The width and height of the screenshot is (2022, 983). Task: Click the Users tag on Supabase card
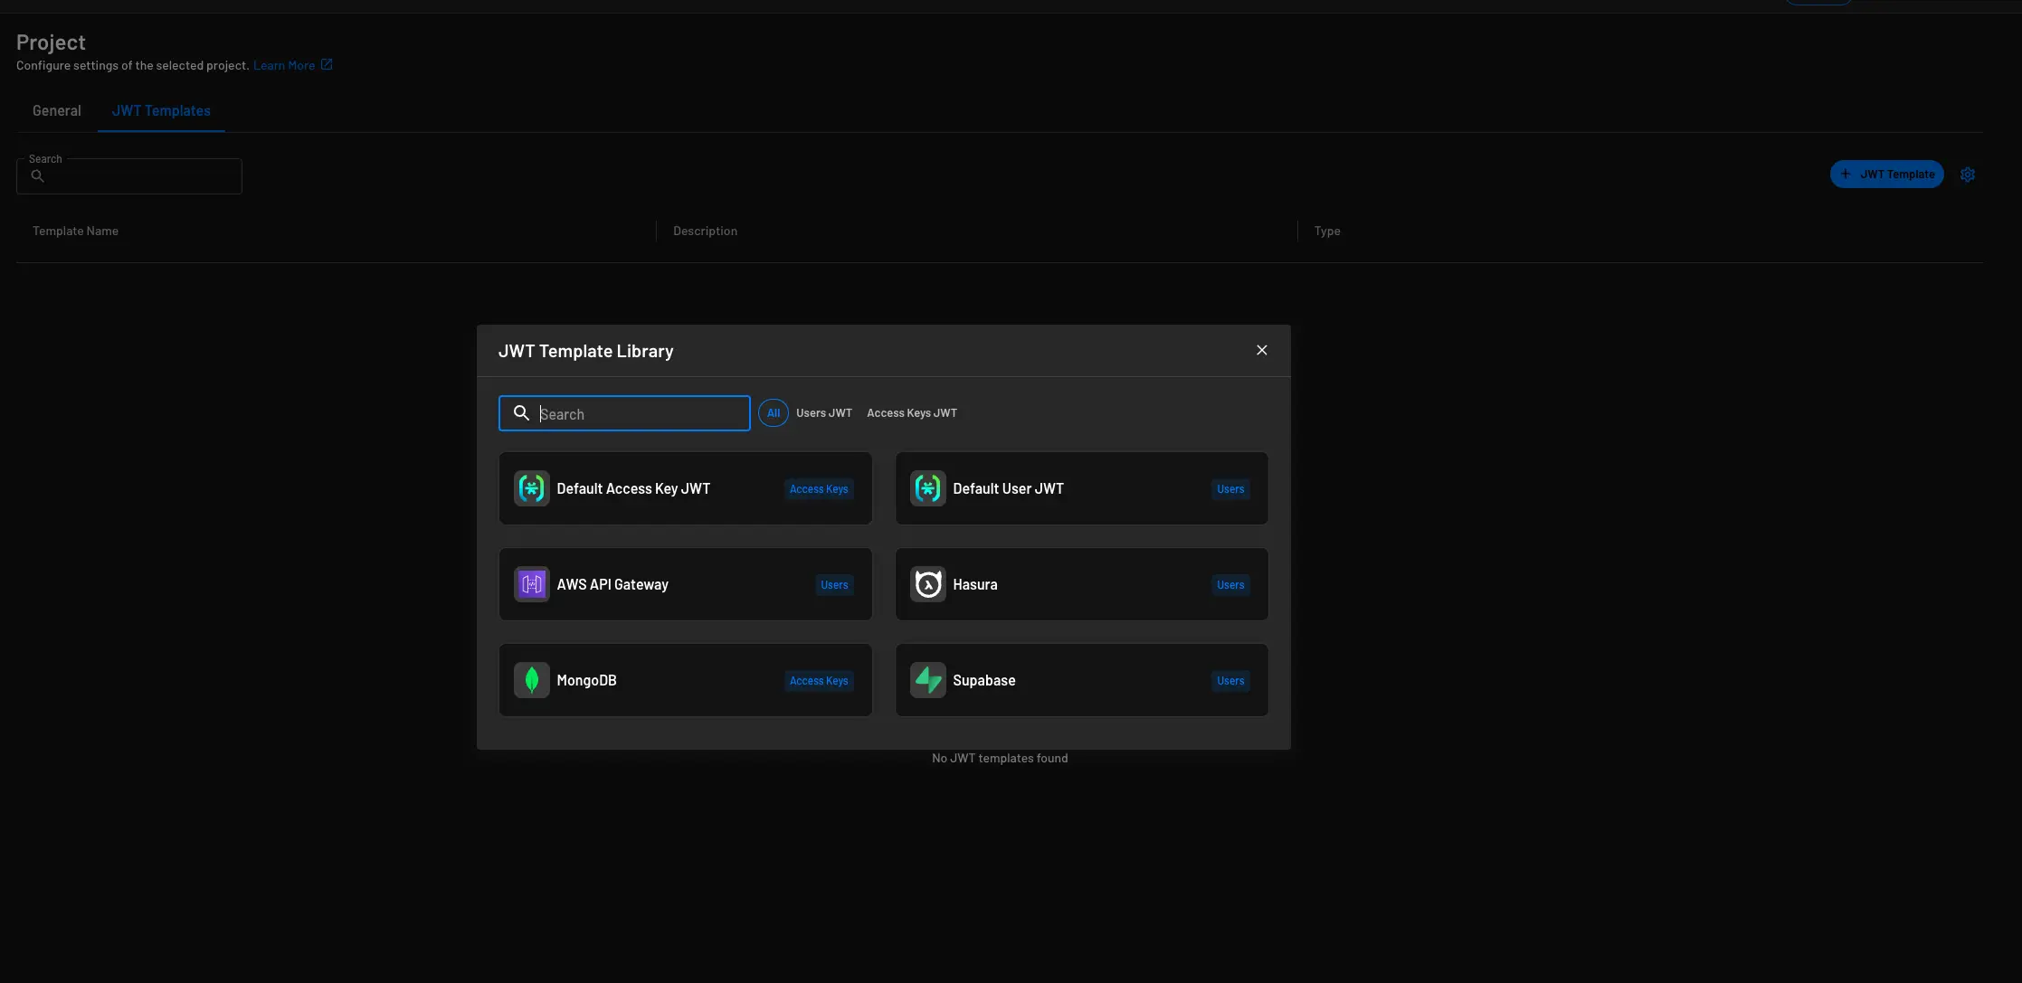coord(1230,681)
